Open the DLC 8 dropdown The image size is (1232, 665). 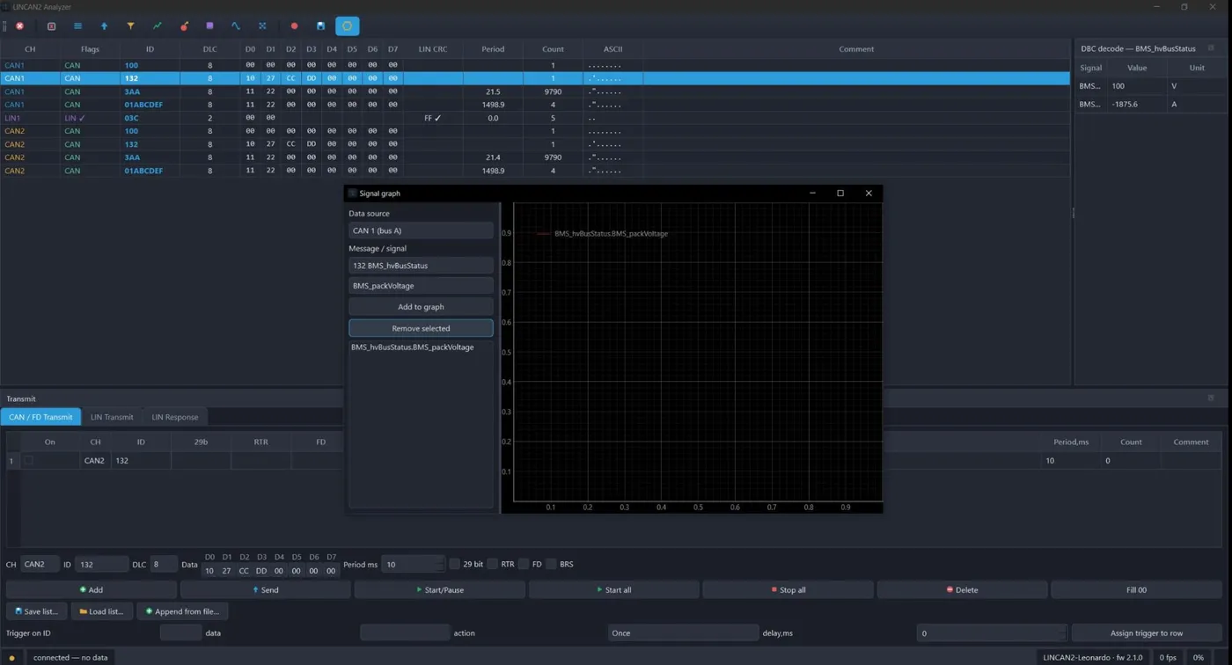[164, 564]
